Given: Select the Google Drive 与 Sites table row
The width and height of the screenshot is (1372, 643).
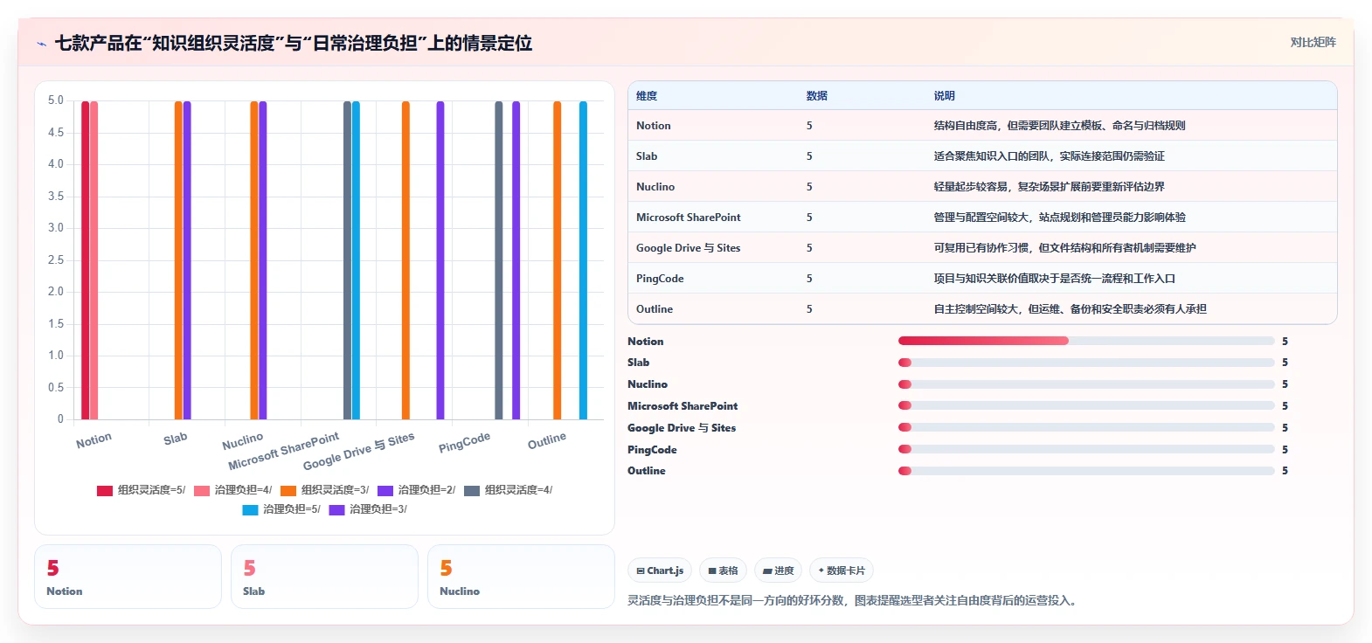Looking at the screenshot, I should coord(982,248).
